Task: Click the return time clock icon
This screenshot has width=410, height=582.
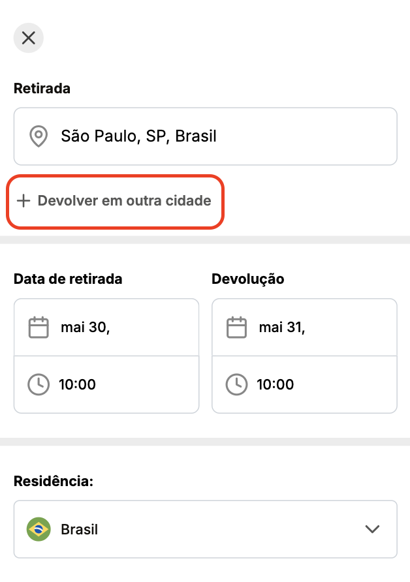Action: pos(236,384)
